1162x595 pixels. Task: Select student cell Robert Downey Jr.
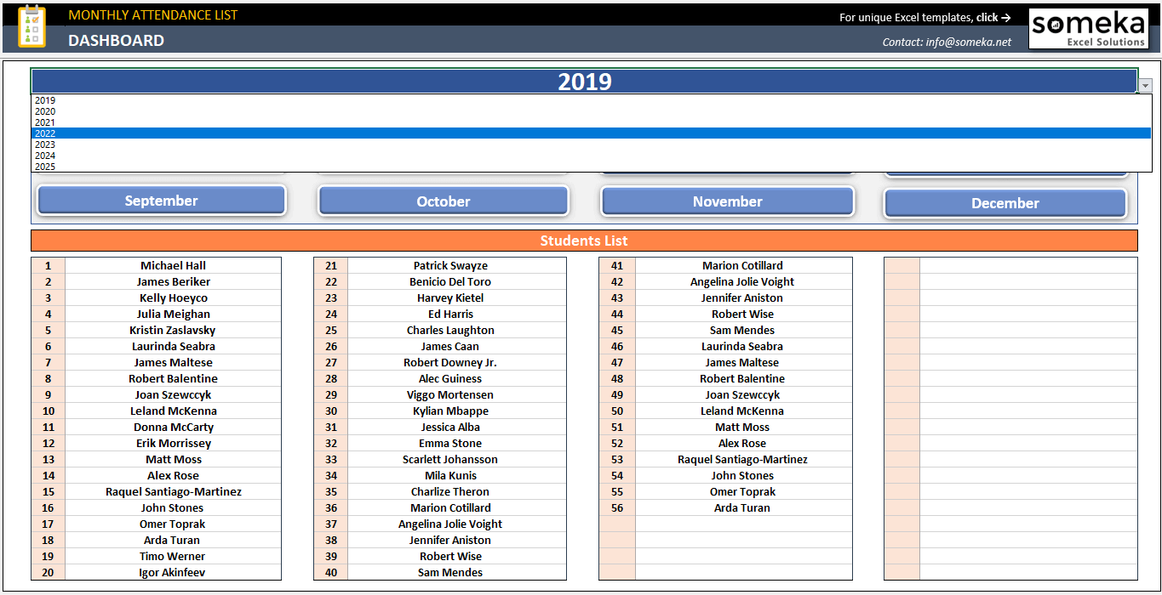coord(457,363)
